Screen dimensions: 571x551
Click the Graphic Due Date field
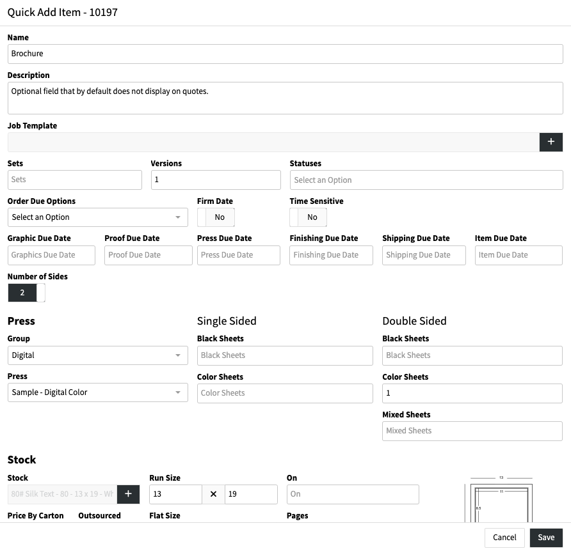pyautogui.click(x=51, y=255)
